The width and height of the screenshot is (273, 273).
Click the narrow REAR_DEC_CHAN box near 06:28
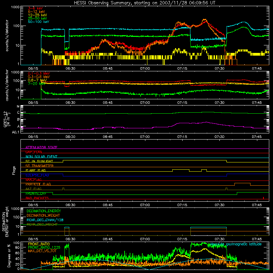pyautogui.click(x=67, y=227)
